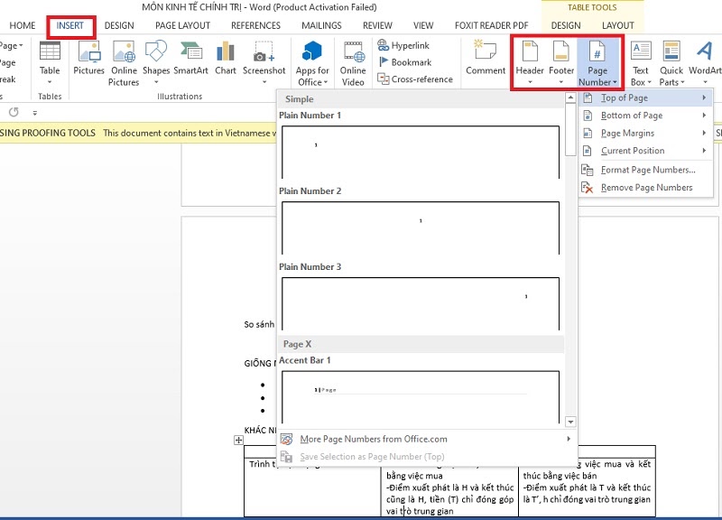Open Quick Parts

pyautogui.click(x=671, y=63)
